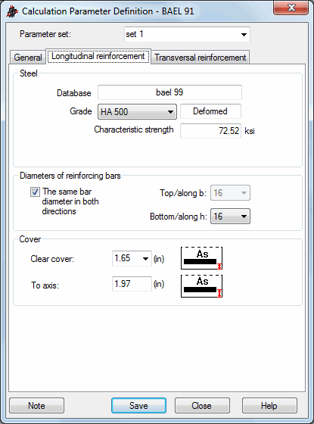Open Help for this dialog
Viewport: 314px width, 424px height.
pos(269,406)
